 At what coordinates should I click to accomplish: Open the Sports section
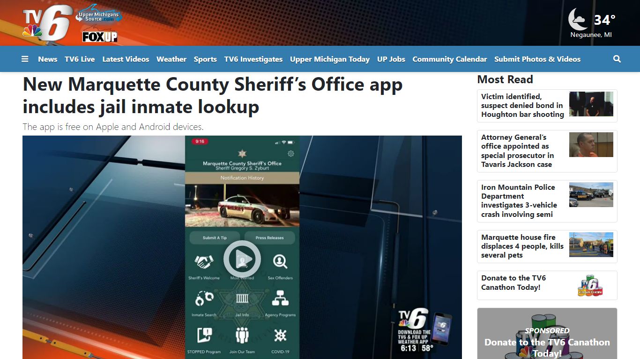click(205, 59)
